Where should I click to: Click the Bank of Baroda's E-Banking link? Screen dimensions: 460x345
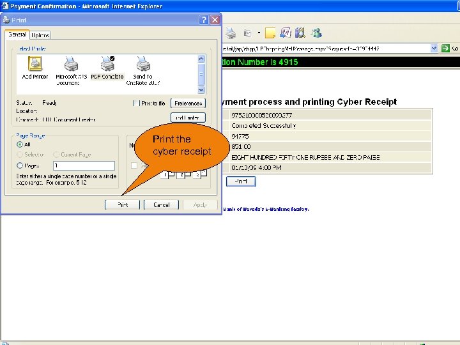click(x=266, y=209)
